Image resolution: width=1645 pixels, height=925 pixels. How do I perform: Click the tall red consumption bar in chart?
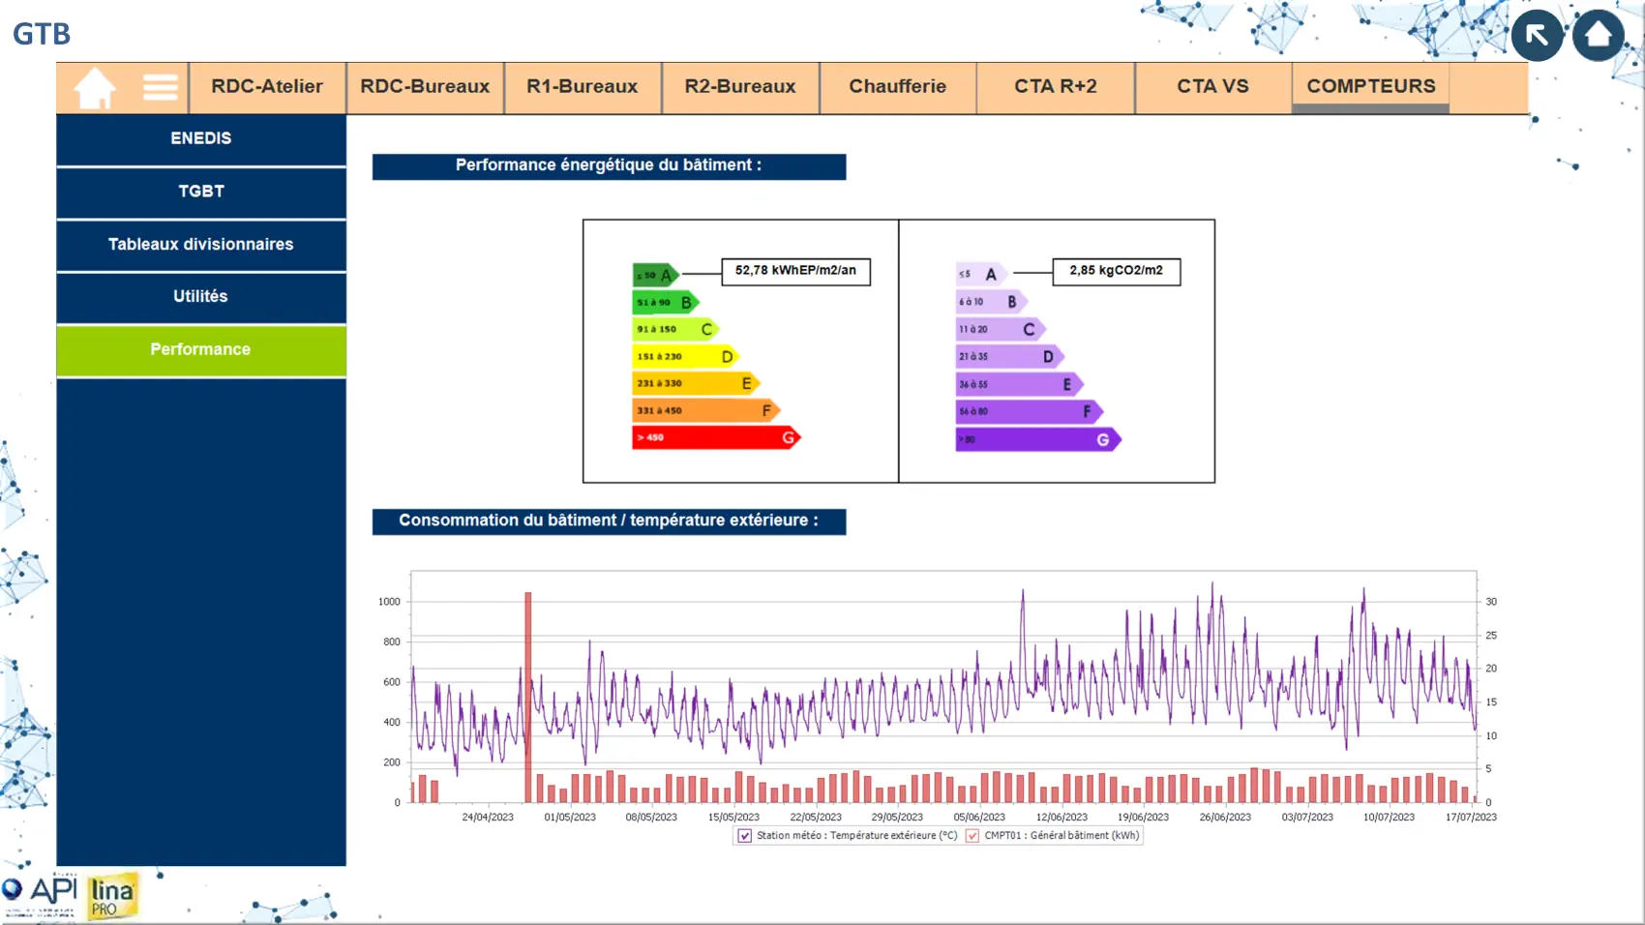click(x=528, y=697)
